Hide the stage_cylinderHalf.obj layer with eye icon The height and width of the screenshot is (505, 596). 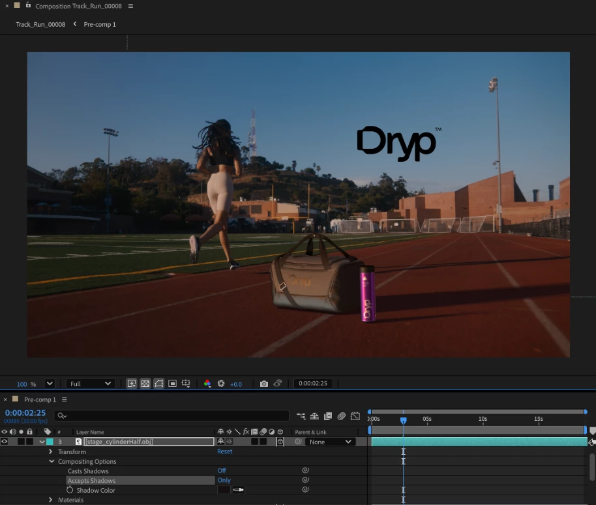[x=4, y=442]
